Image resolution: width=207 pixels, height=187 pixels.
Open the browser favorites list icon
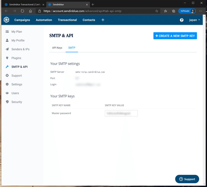click(x=165, y=11)
